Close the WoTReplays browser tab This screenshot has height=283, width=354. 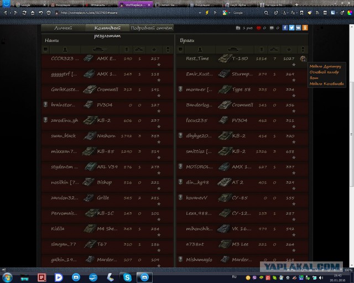149,5
